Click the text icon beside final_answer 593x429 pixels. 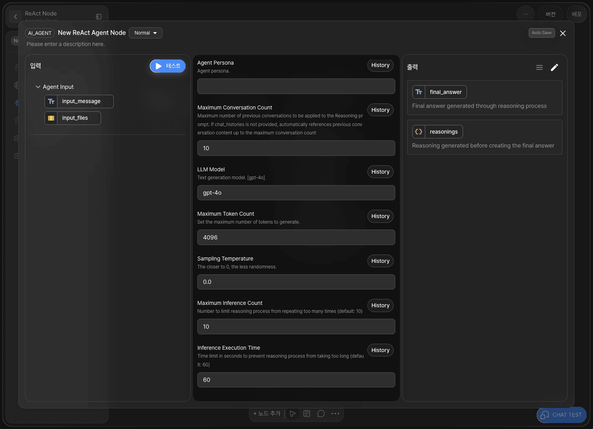[419, 92]
